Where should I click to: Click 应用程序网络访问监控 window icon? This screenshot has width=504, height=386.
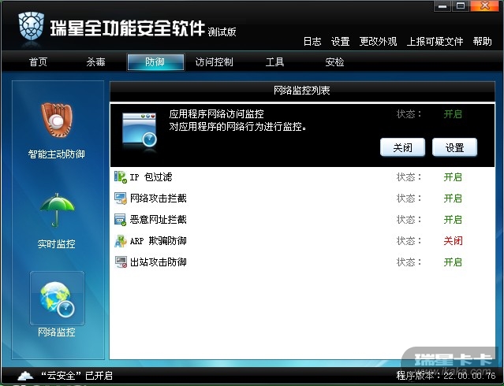(x=140, y=131)
